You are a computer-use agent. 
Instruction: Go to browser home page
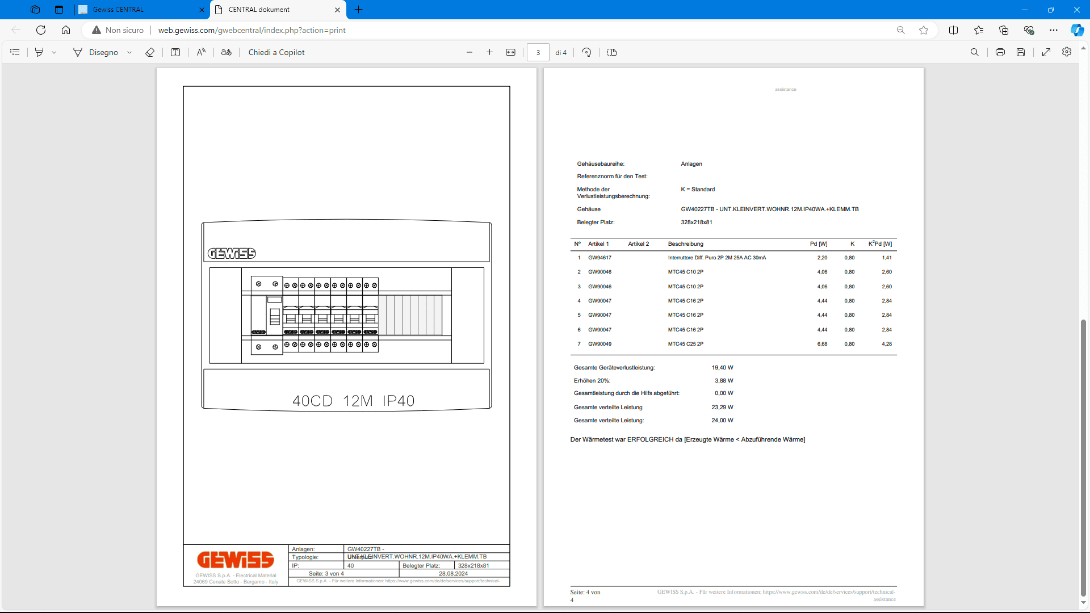point(66,30)
